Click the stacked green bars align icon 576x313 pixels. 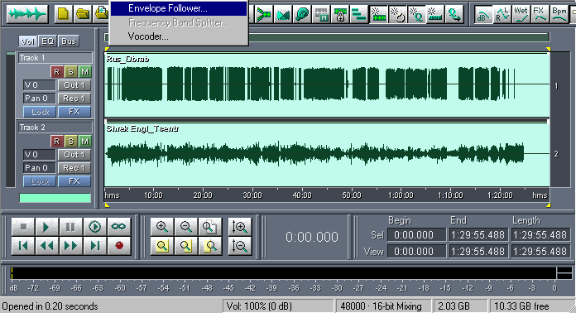(359, 15)
